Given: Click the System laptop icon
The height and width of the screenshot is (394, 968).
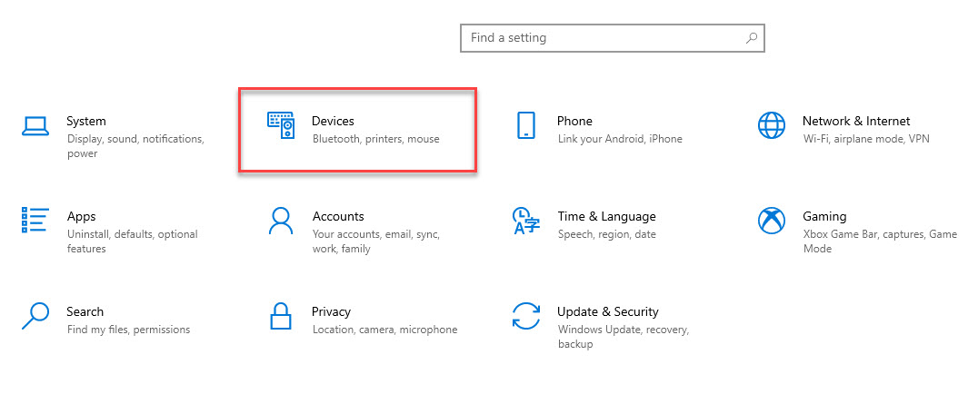Looking at the screenshot, I should (35, 126).
